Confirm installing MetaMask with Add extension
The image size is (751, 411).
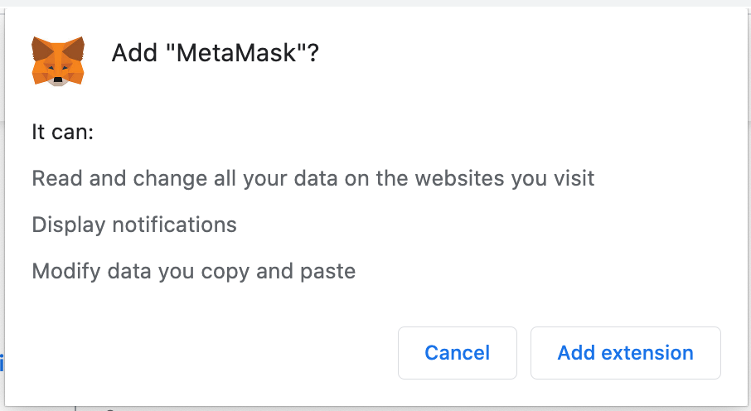click(x=625, y=353)
